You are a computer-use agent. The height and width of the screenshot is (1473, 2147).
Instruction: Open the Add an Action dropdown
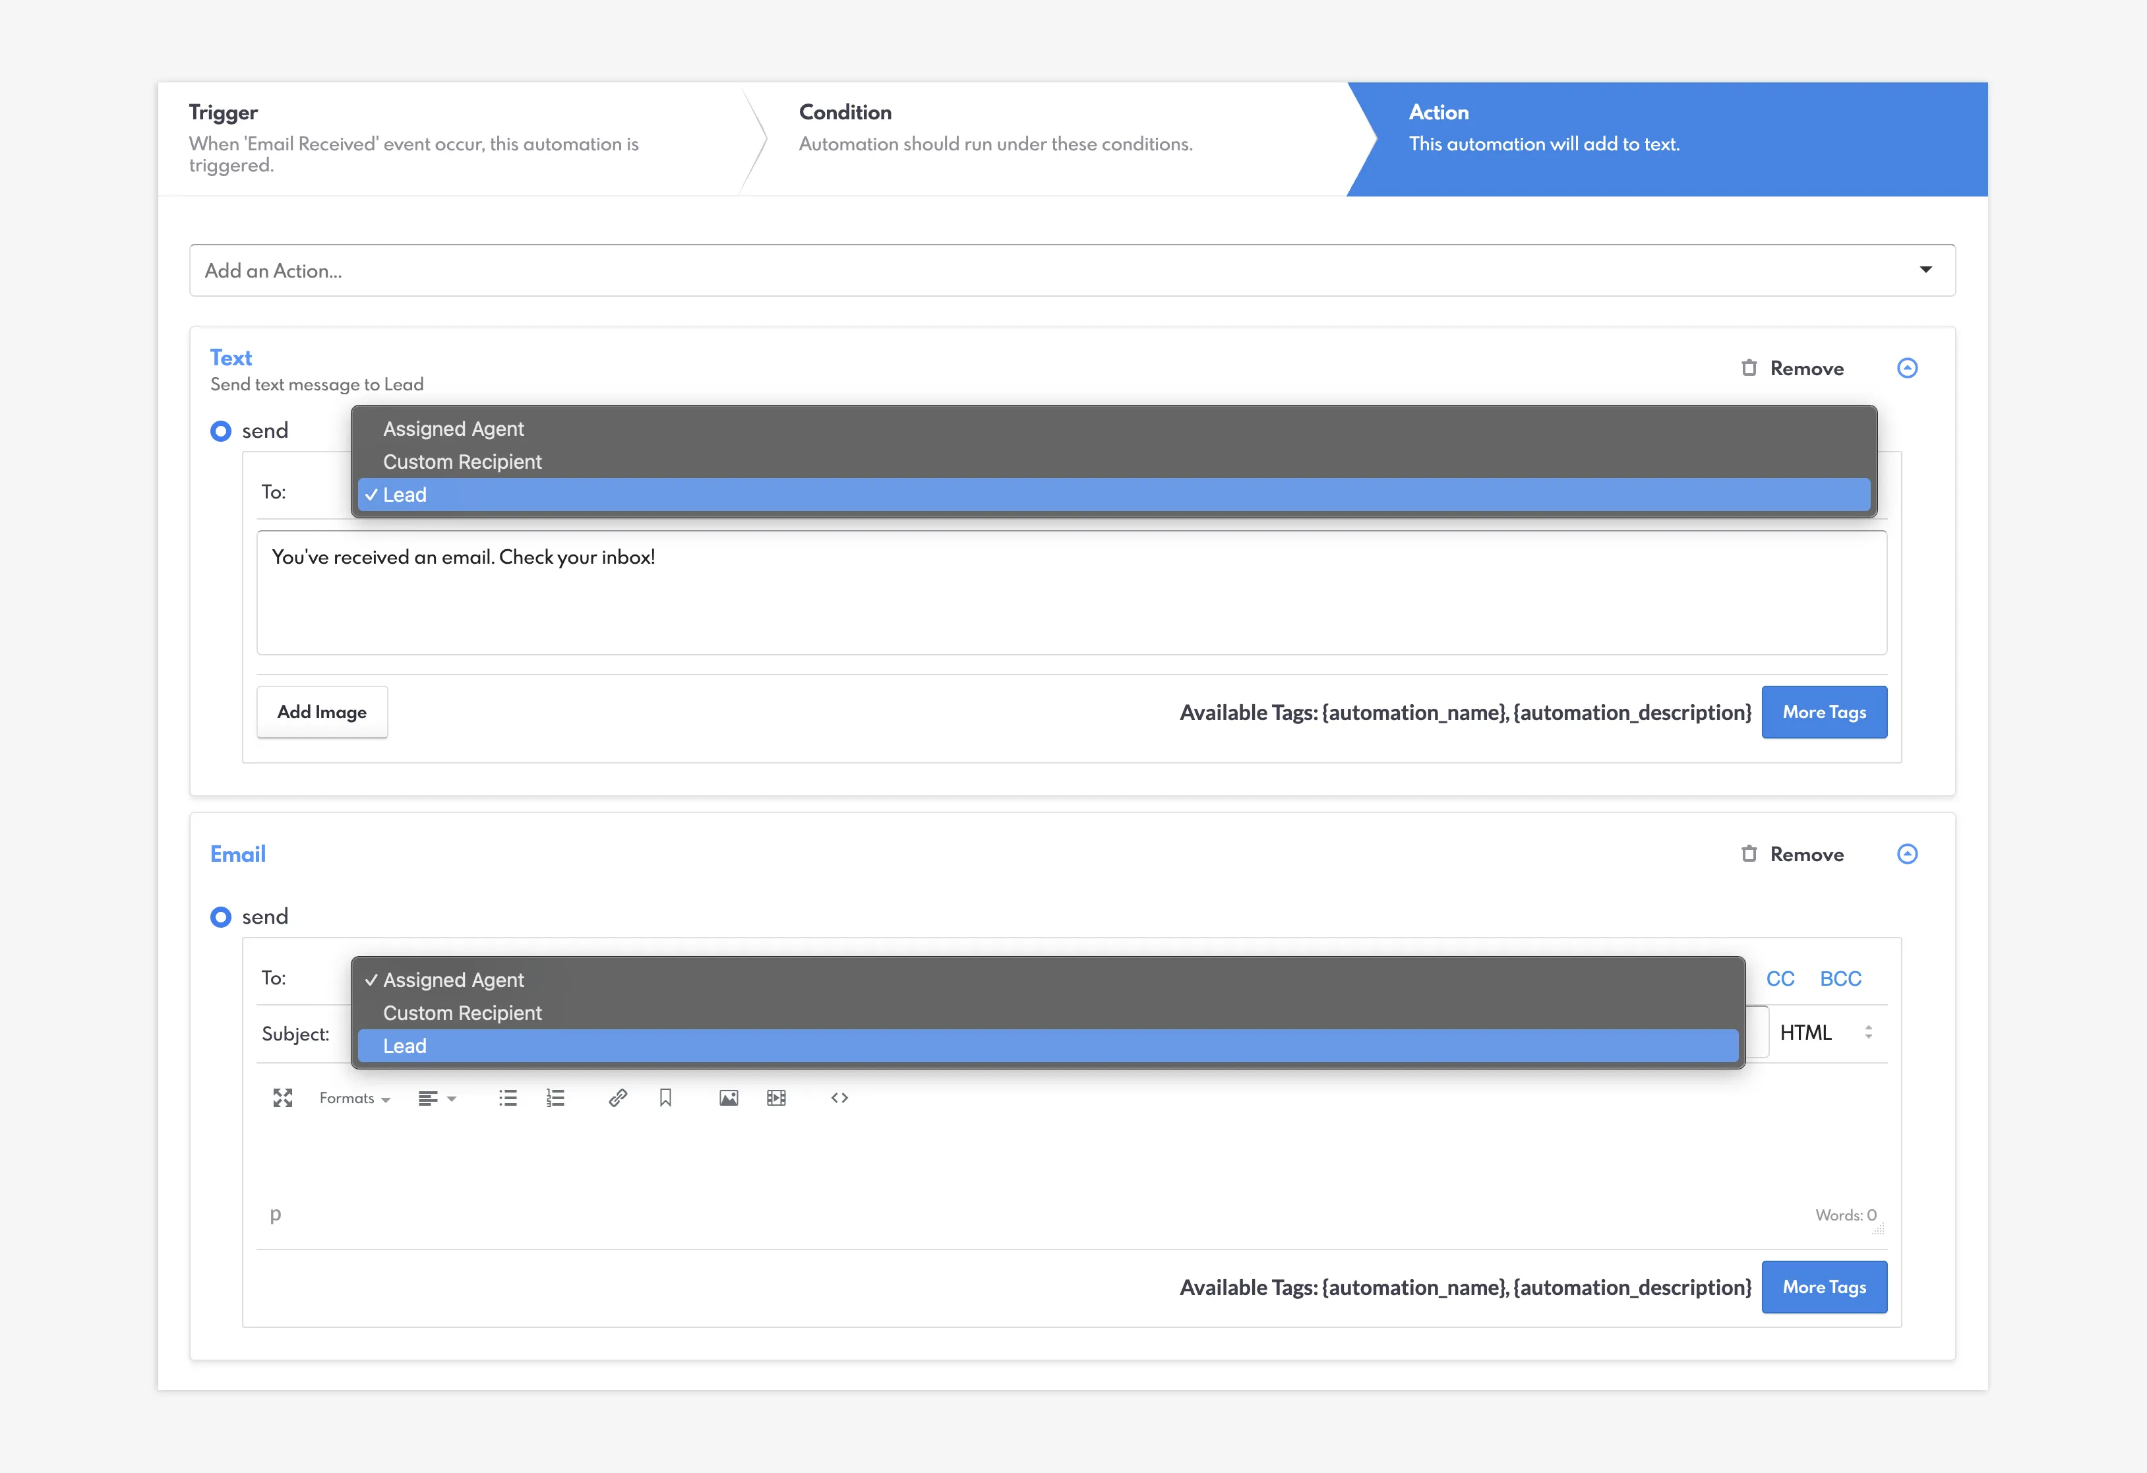pos(1072,270)
